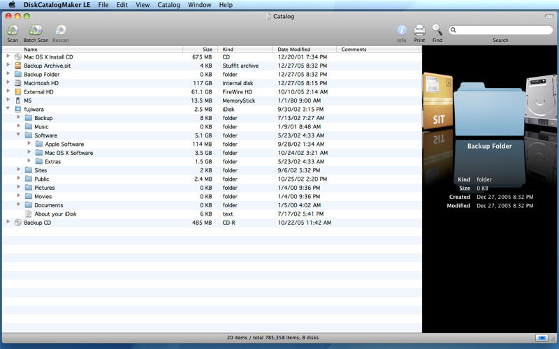559x349 pixels.
Task: Click the toolbar toggle pill in the title bar
Action: 549,16
